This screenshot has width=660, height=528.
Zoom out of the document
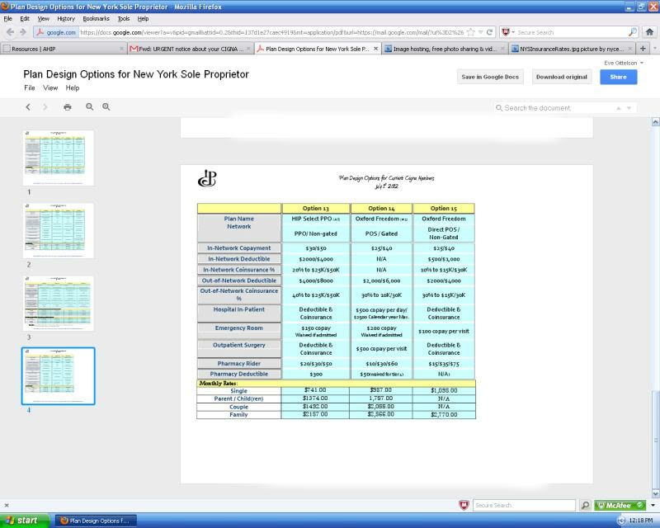click(90, 107)
